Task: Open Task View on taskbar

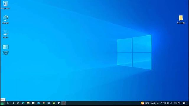Action: pos(18,103)
